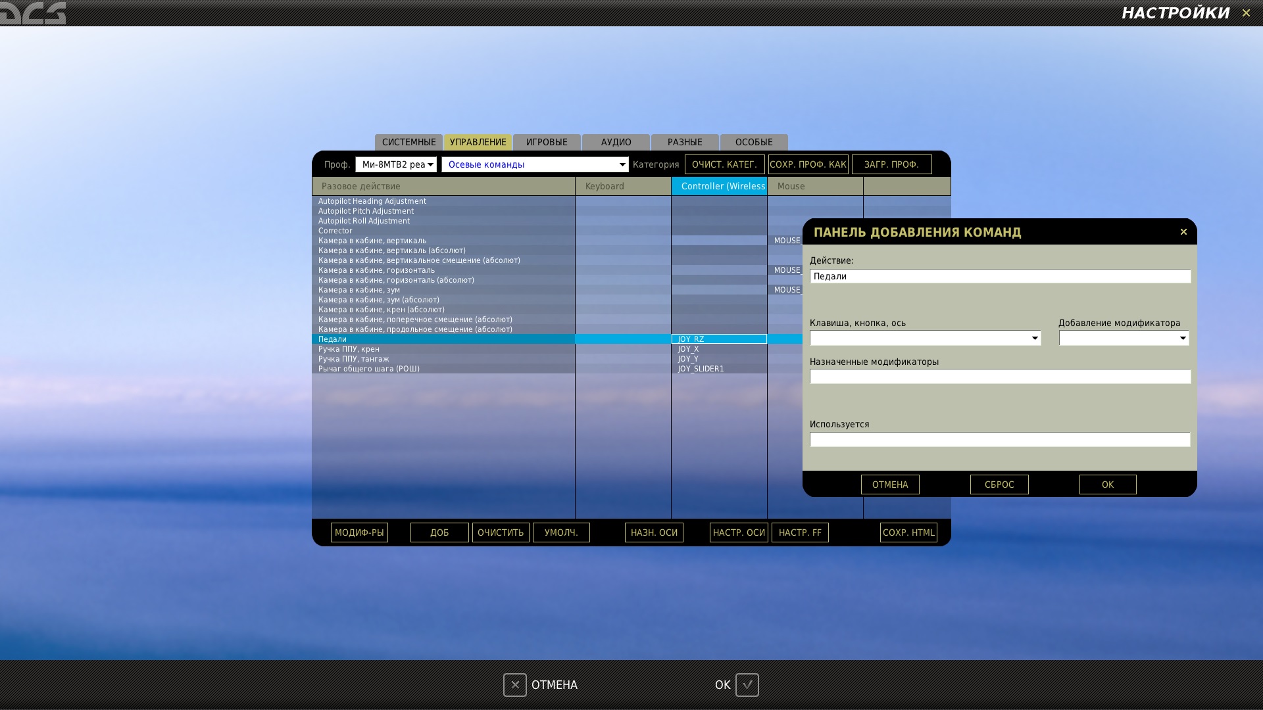Click the ОЧИСТИТЬ button
The image size is (1263, 710).
coord(501,532)
